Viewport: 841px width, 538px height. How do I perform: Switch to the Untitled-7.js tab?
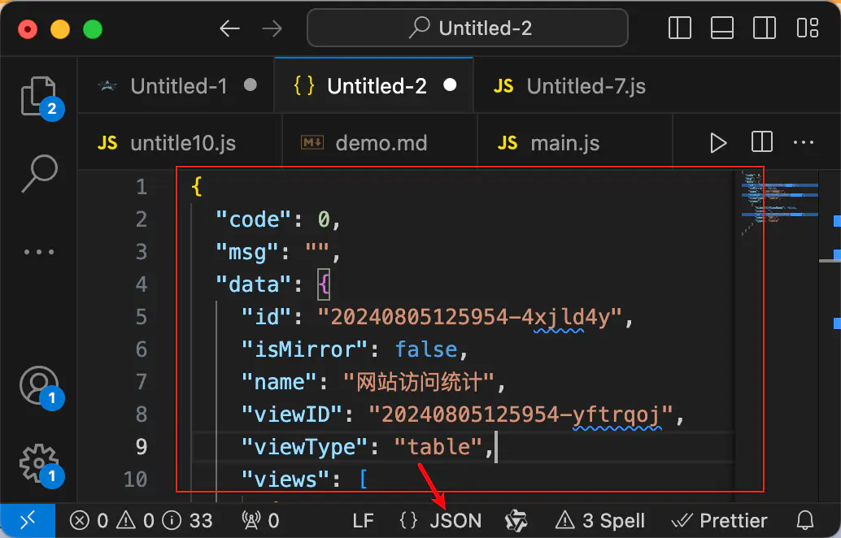click(x=585, y=86)
